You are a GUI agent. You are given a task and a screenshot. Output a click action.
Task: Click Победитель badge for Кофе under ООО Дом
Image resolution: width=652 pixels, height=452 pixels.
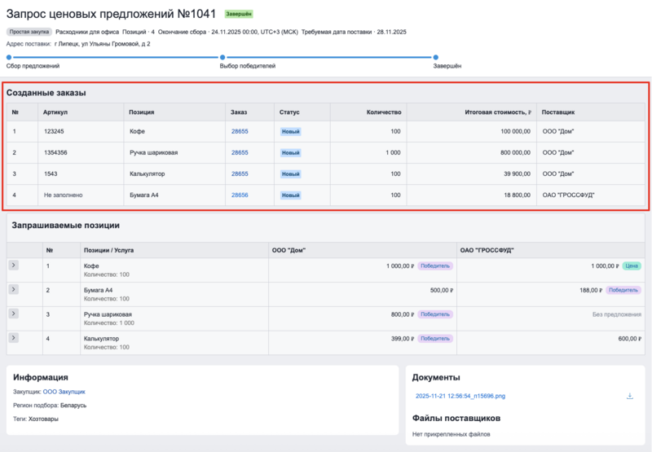coord(435,265)
